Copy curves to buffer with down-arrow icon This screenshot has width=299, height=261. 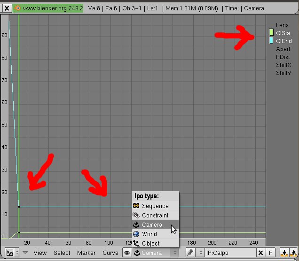coord(284,253)
